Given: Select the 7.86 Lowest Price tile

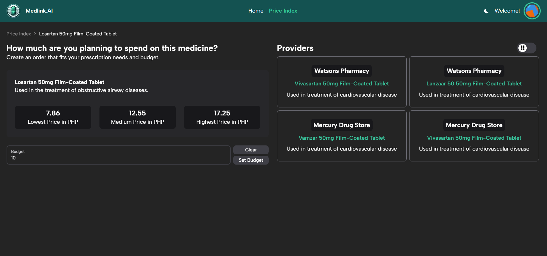Looking at the screenshot, I should (53, 117).
